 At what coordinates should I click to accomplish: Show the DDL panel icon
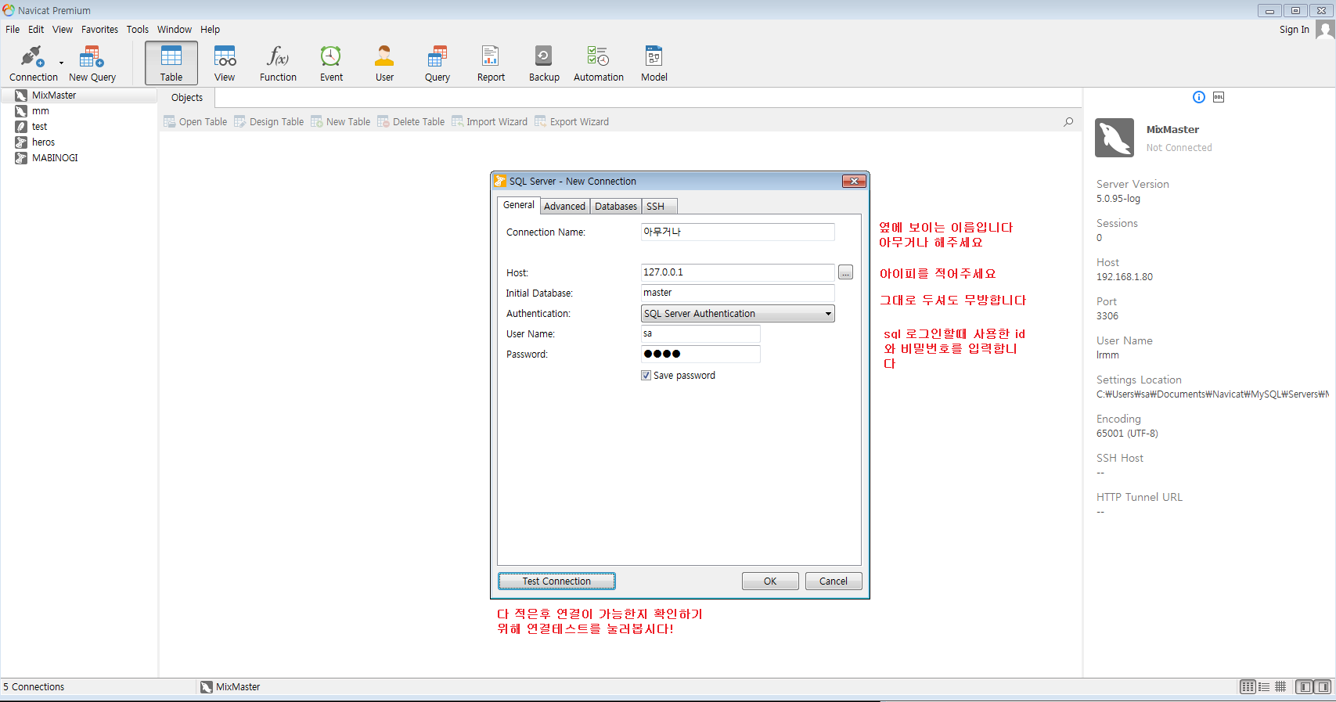[1219, 97]
